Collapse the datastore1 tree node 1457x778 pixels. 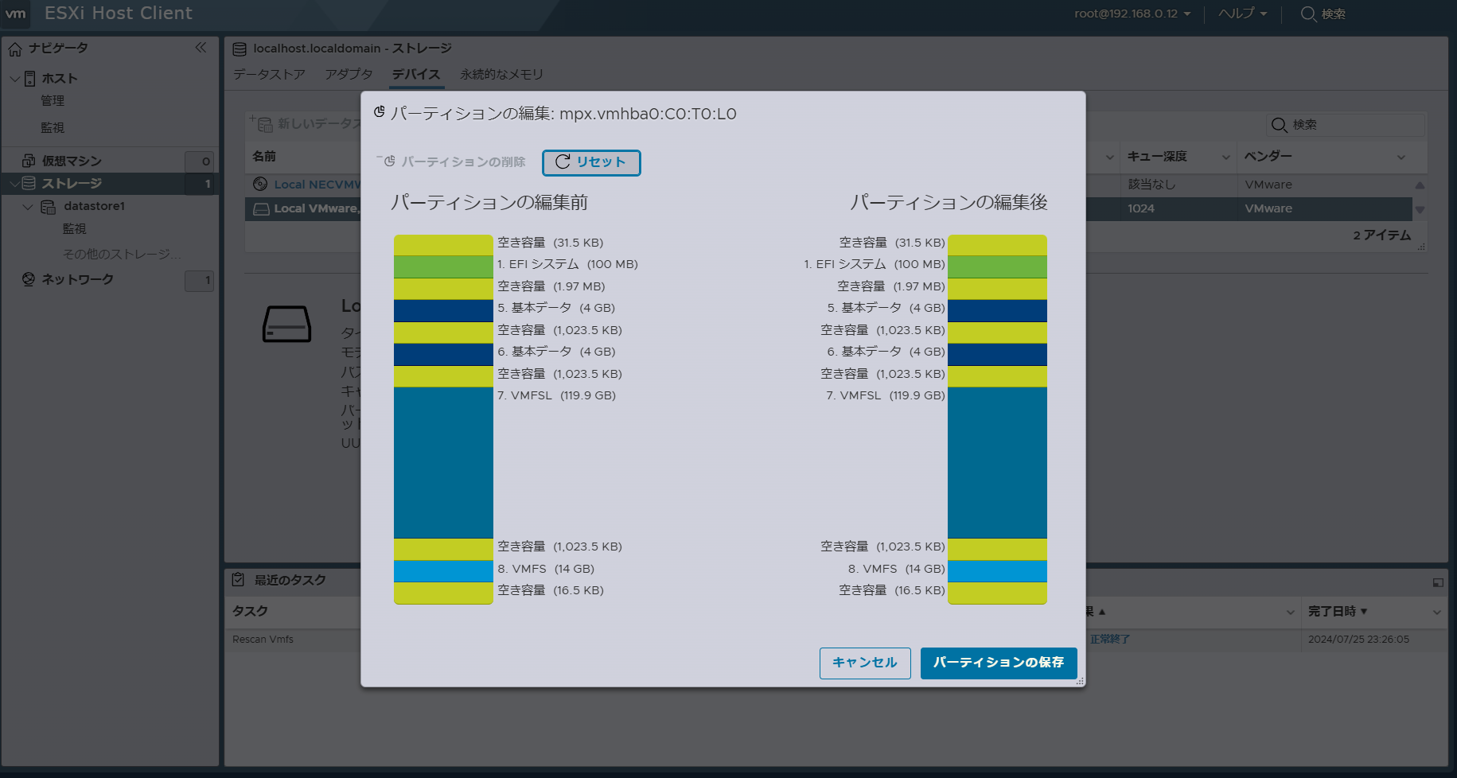pyautogui.click(x=28, y=207)
